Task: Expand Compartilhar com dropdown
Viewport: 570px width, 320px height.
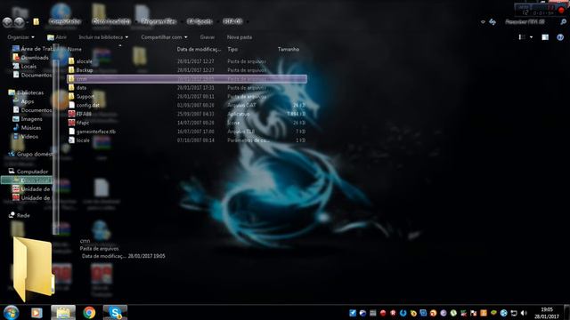Action: pyautogui.click(x=164, y=37)
